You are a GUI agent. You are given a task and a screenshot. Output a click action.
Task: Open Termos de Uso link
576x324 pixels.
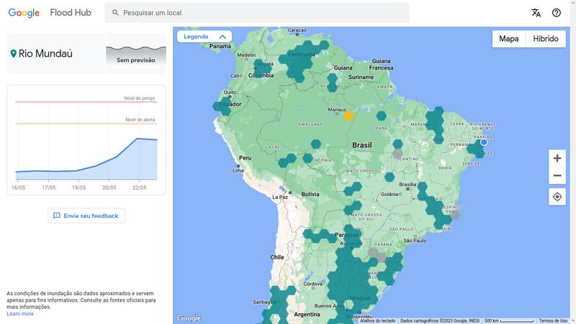[553, 320]
